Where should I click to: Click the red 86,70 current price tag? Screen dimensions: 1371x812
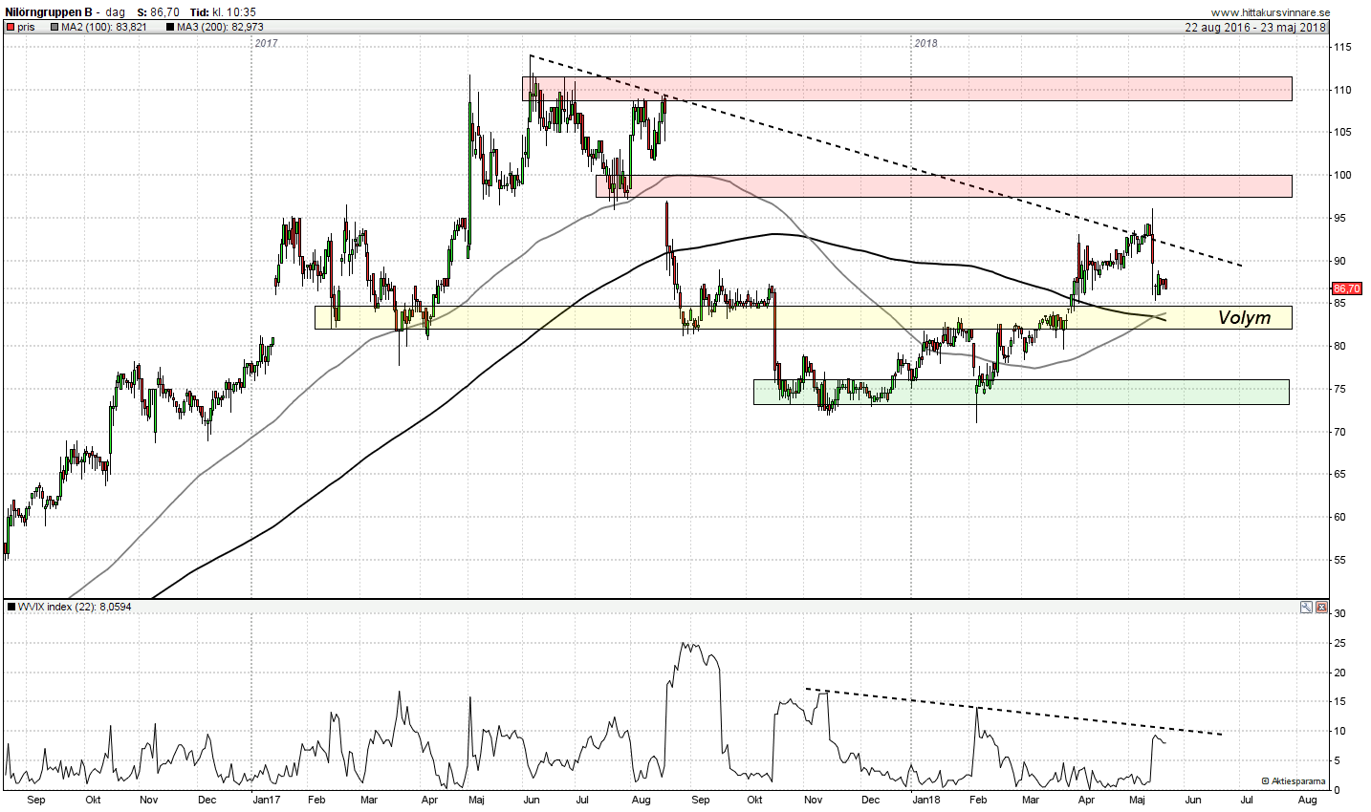pyautogui.click(x=1346, y=288)
